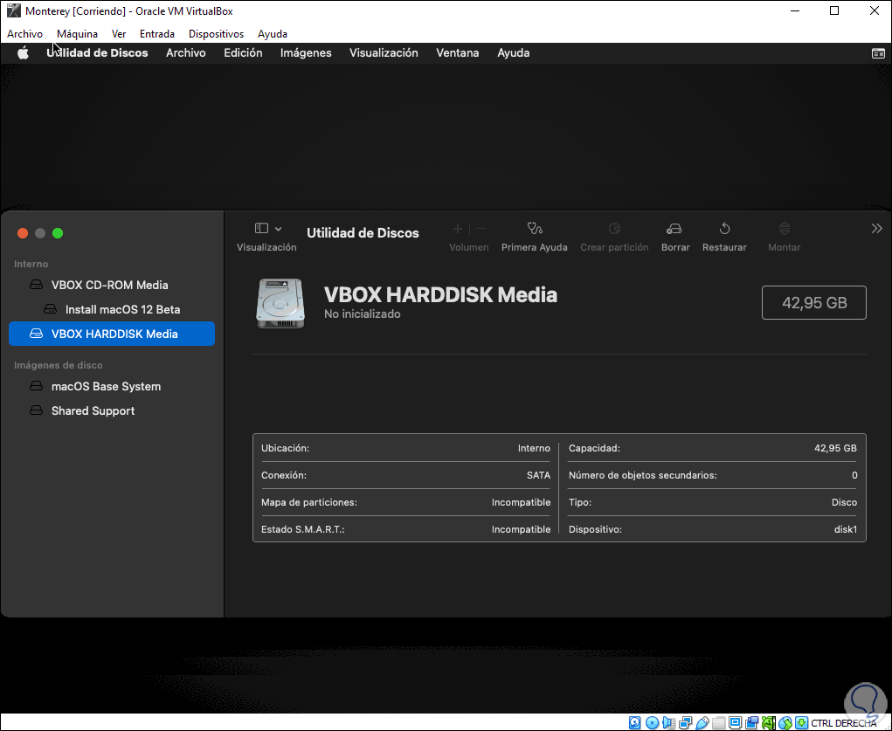Screen dimensions: 892x731
Task: Open the Ventana menu
Action: pyautogui.click(x=458, y=53)
